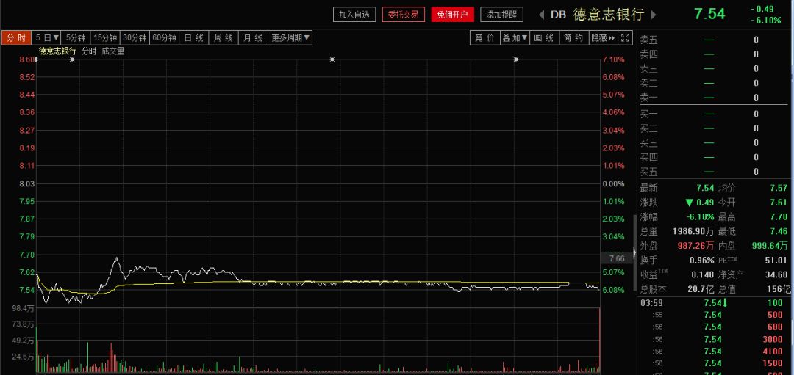This screenshot has height=375, width=794.
Task: Select the trade row with volume 3000
Action: [x=713, y=339]
